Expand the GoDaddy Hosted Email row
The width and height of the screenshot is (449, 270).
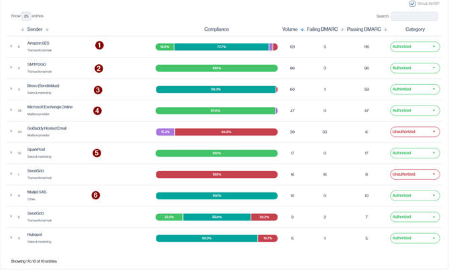(11, 131)
